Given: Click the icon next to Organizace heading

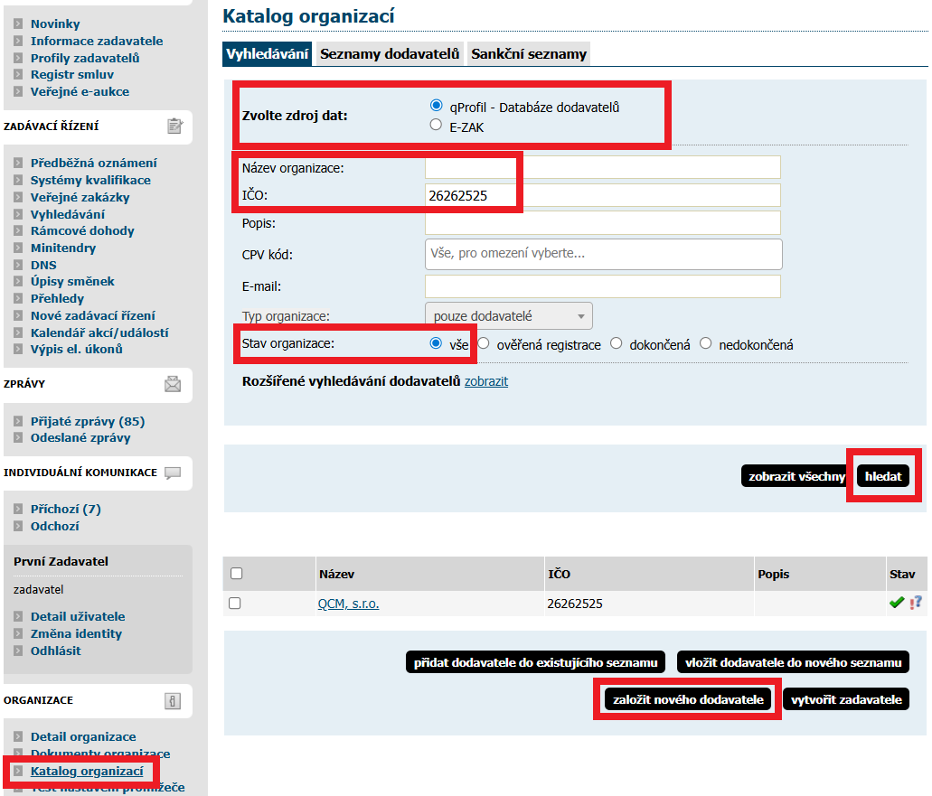Looking at the screenshot, I should click(173, 700).
